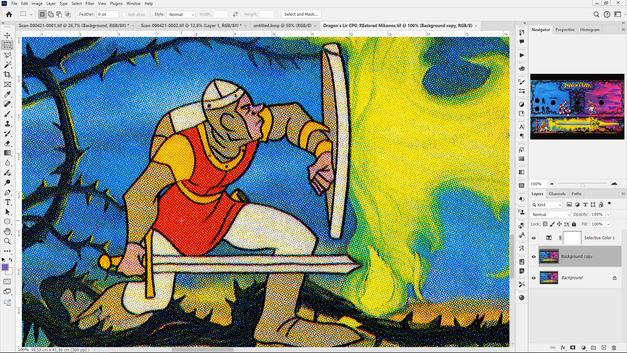The width and height of the screenshot is (627, 353).
Task: Open the Filter menu
Action: point(89,4)
